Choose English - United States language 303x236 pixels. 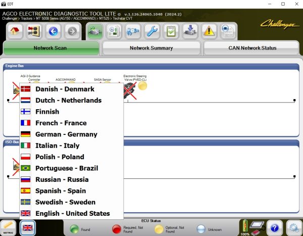[x=71, y=213]
